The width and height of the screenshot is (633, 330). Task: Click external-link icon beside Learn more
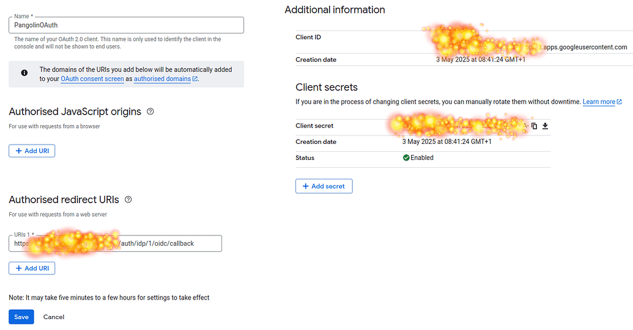tap(619, 102)
